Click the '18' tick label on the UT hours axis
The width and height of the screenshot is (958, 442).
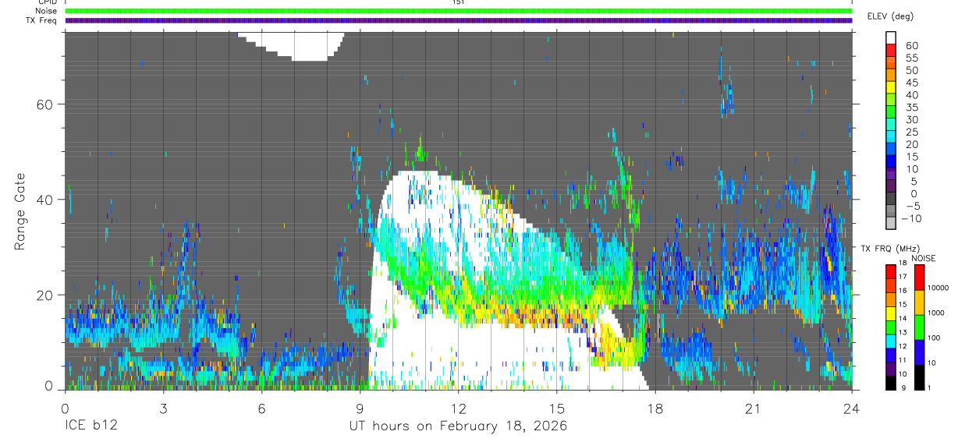click(655, 408)
